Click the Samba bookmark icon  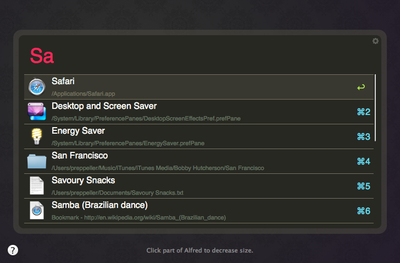pos(37,211)
